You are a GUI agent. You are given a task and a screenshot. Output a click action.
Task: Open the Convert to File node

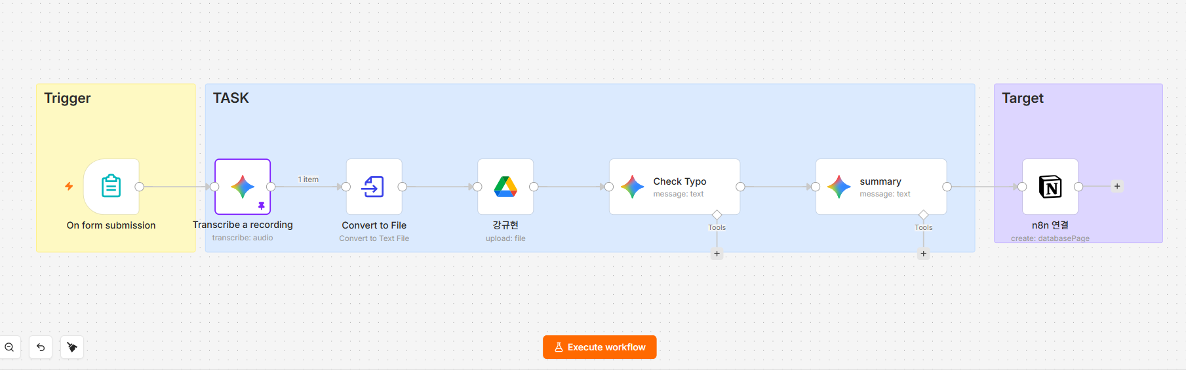click(x=374, y=187)
